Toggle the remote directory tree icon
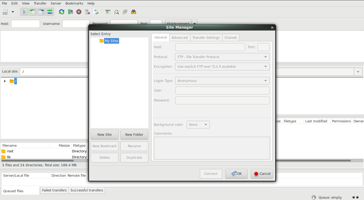Viewport: 364px width, 200px height. (41, 12)
